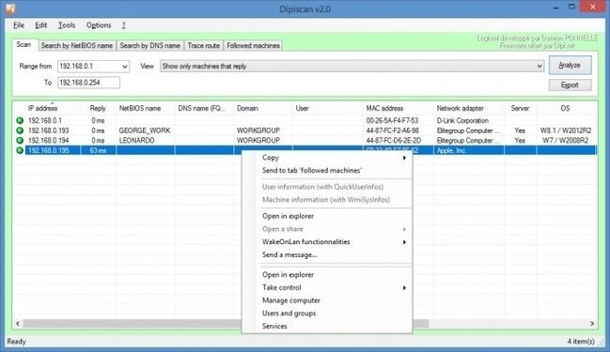Sort by Network adapter column header
610x352 pixels.
tap(460, 108)
